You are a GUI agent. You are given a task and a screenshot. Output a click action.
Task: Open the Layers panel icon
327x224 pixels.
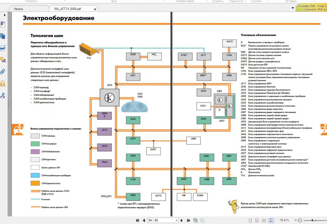coord(3,48)
